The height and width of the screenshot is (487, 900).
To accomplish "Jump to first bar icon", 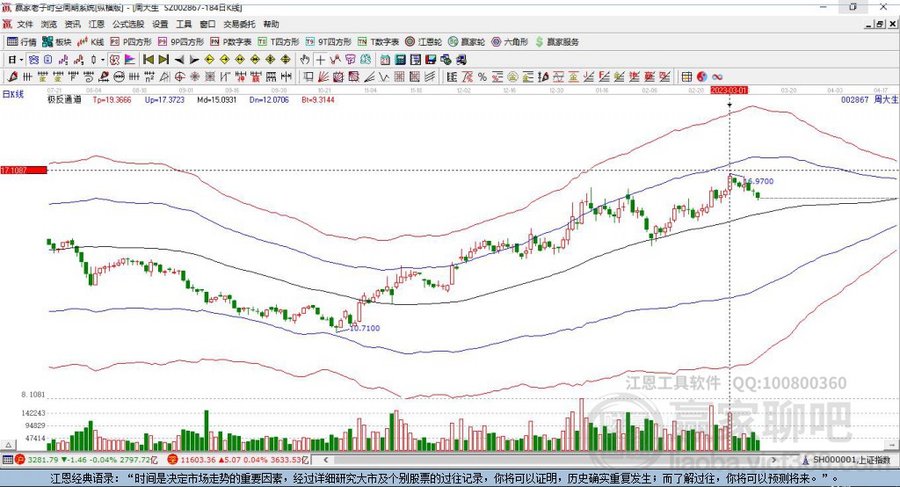I will pyautogui.click(x=149, y=60).
